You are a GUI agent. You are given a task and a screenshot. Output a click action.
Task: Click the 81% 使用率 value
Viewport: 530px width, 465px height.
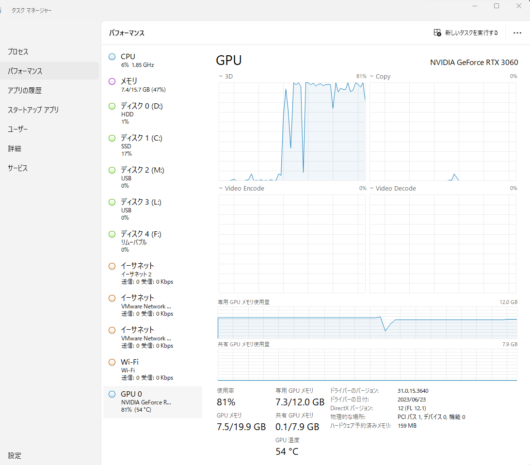point(226,402)
